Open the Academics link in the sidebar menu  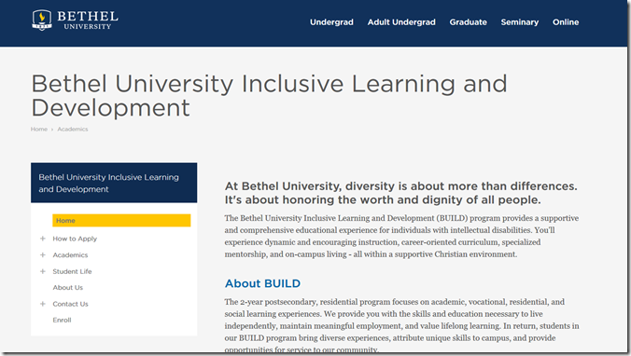point(70,255)
